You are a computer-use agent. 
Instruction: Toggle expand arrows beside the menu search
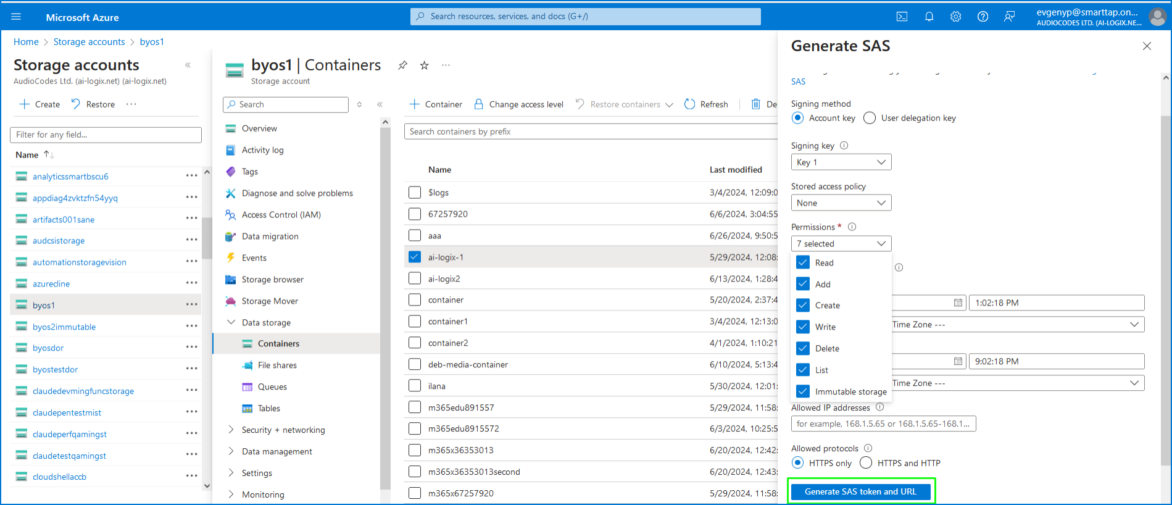tap(359, 104)
